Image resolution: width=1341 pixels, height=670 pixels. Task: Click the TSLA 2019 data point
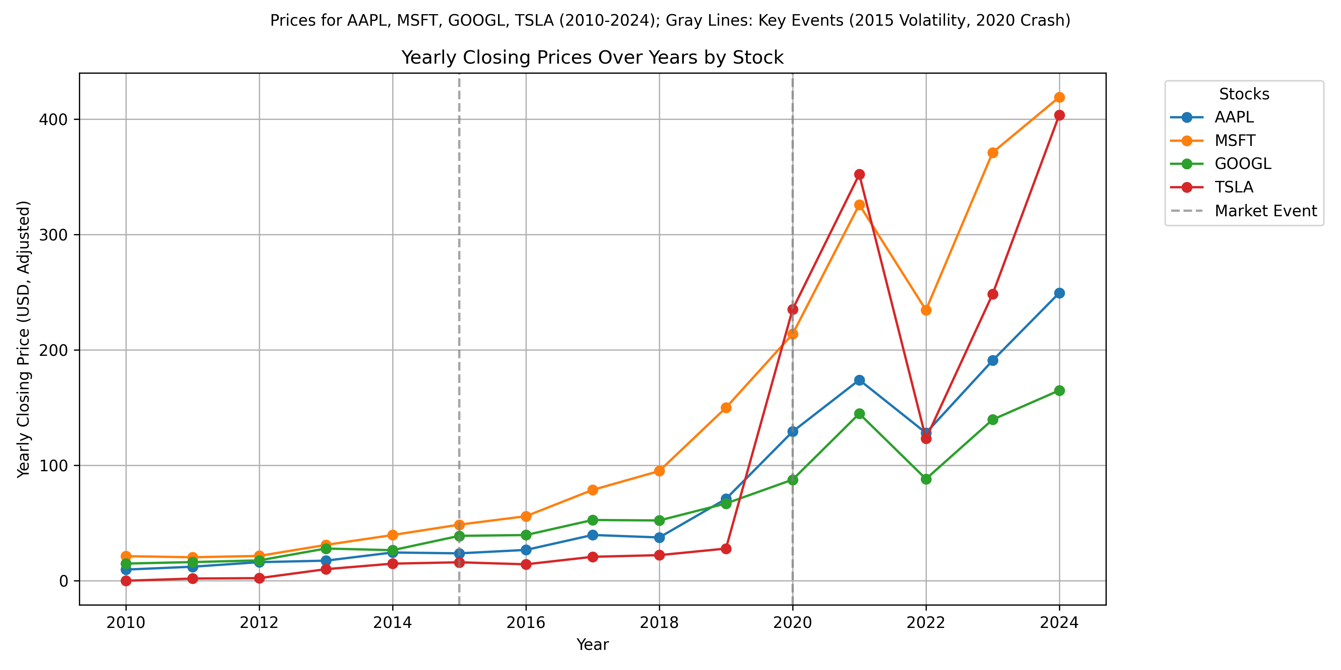coord(726,549)
